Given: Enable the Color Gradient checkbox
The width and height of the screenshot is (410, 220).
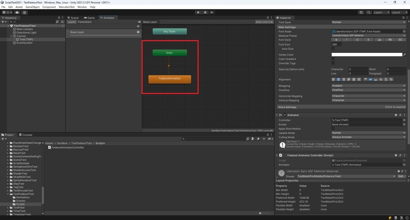Looking at the screenshot, I should pos(333,59).
